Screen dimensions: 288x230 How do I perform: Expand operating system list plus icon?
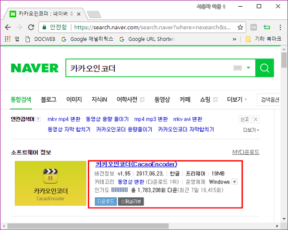tap(235, 182)
